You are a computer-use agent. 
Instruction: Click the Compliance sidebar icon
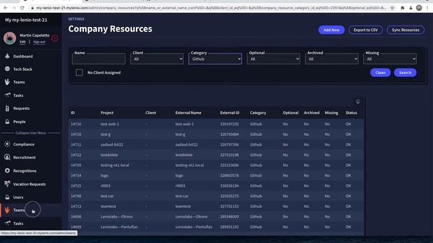(7, 144)
